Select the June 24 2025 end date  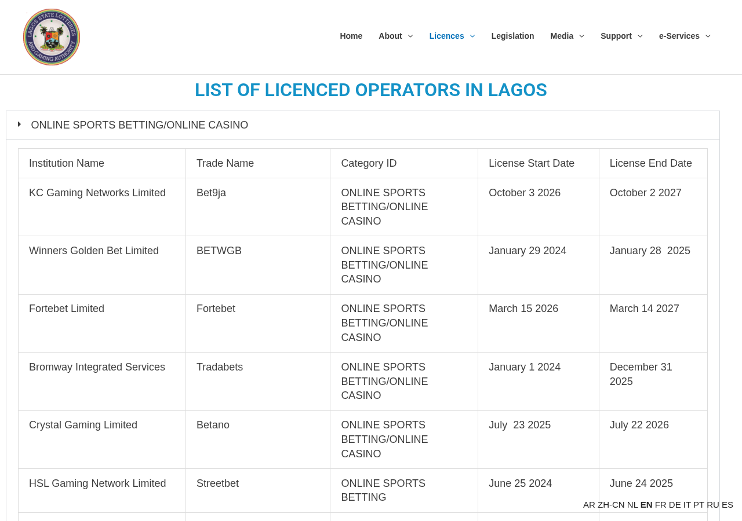[653, 490]
